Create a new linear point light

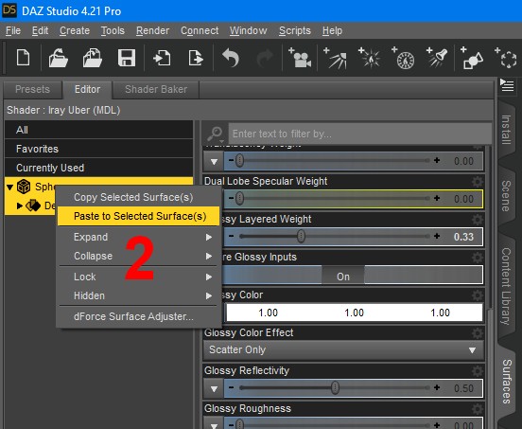click(403, 58)
